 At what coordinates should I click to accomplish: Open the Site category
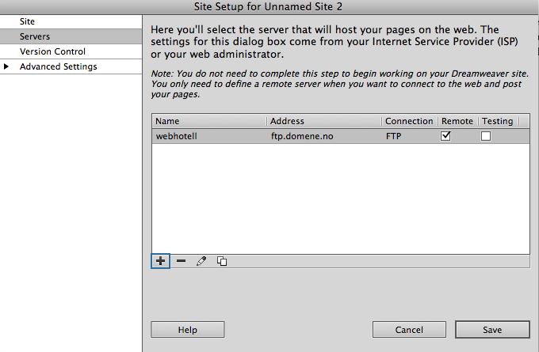pos(28,22)
